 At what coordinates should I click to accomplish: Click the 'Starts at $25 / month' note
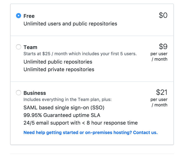(x=80, y=54)
